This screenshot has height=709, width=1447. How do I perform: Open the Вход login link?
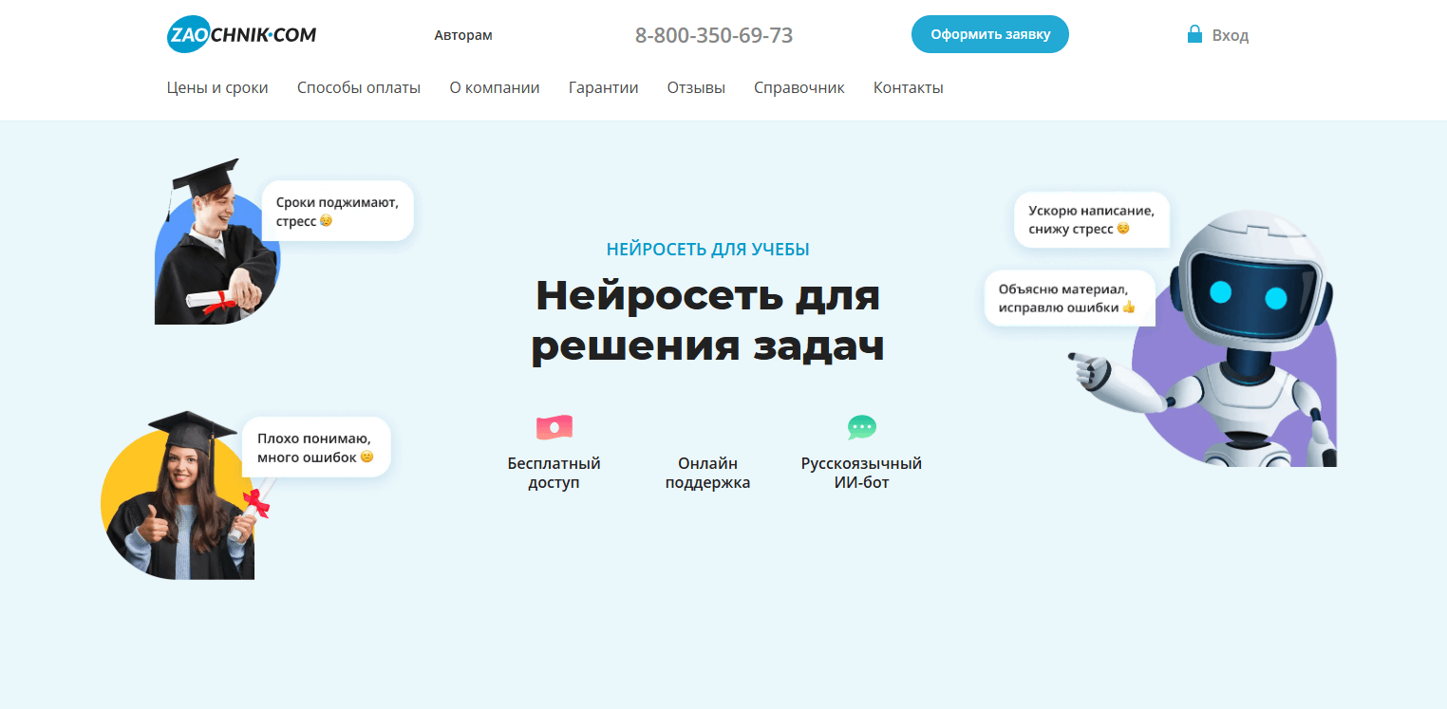tap(1230, 36)
